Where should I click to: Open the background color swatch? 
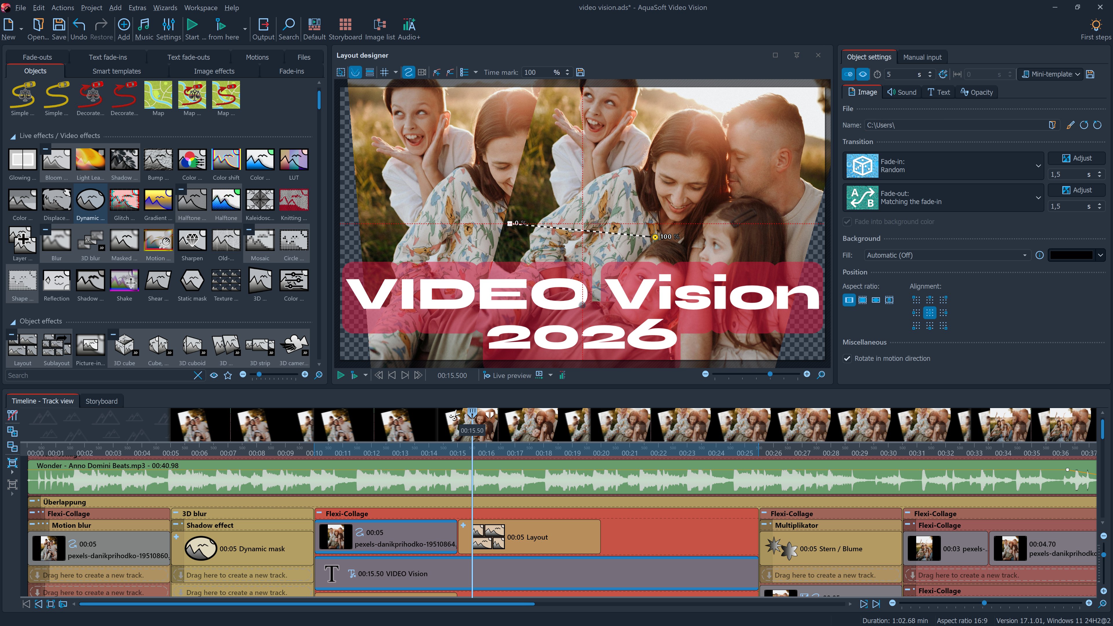[1071, 255]
